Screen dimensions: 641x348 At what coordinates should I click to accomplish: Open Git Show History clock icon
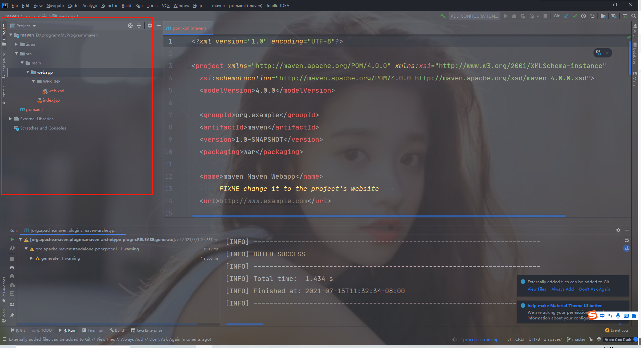click(x=583, y=16)
